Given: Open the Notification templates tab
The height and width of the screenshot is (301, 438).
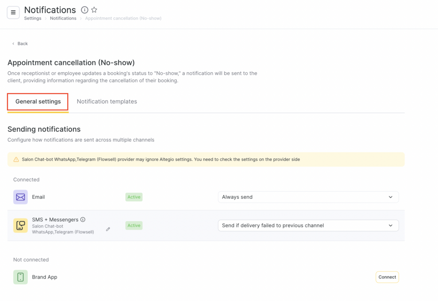Looking at the screenshot, I should click(107, 102).
